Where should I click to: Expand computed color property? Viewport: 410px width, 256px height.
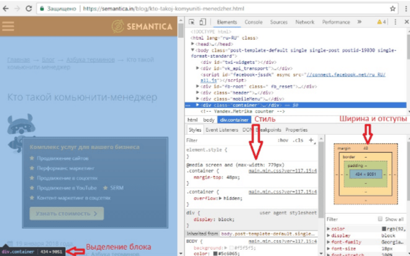(x=329, y=229)
